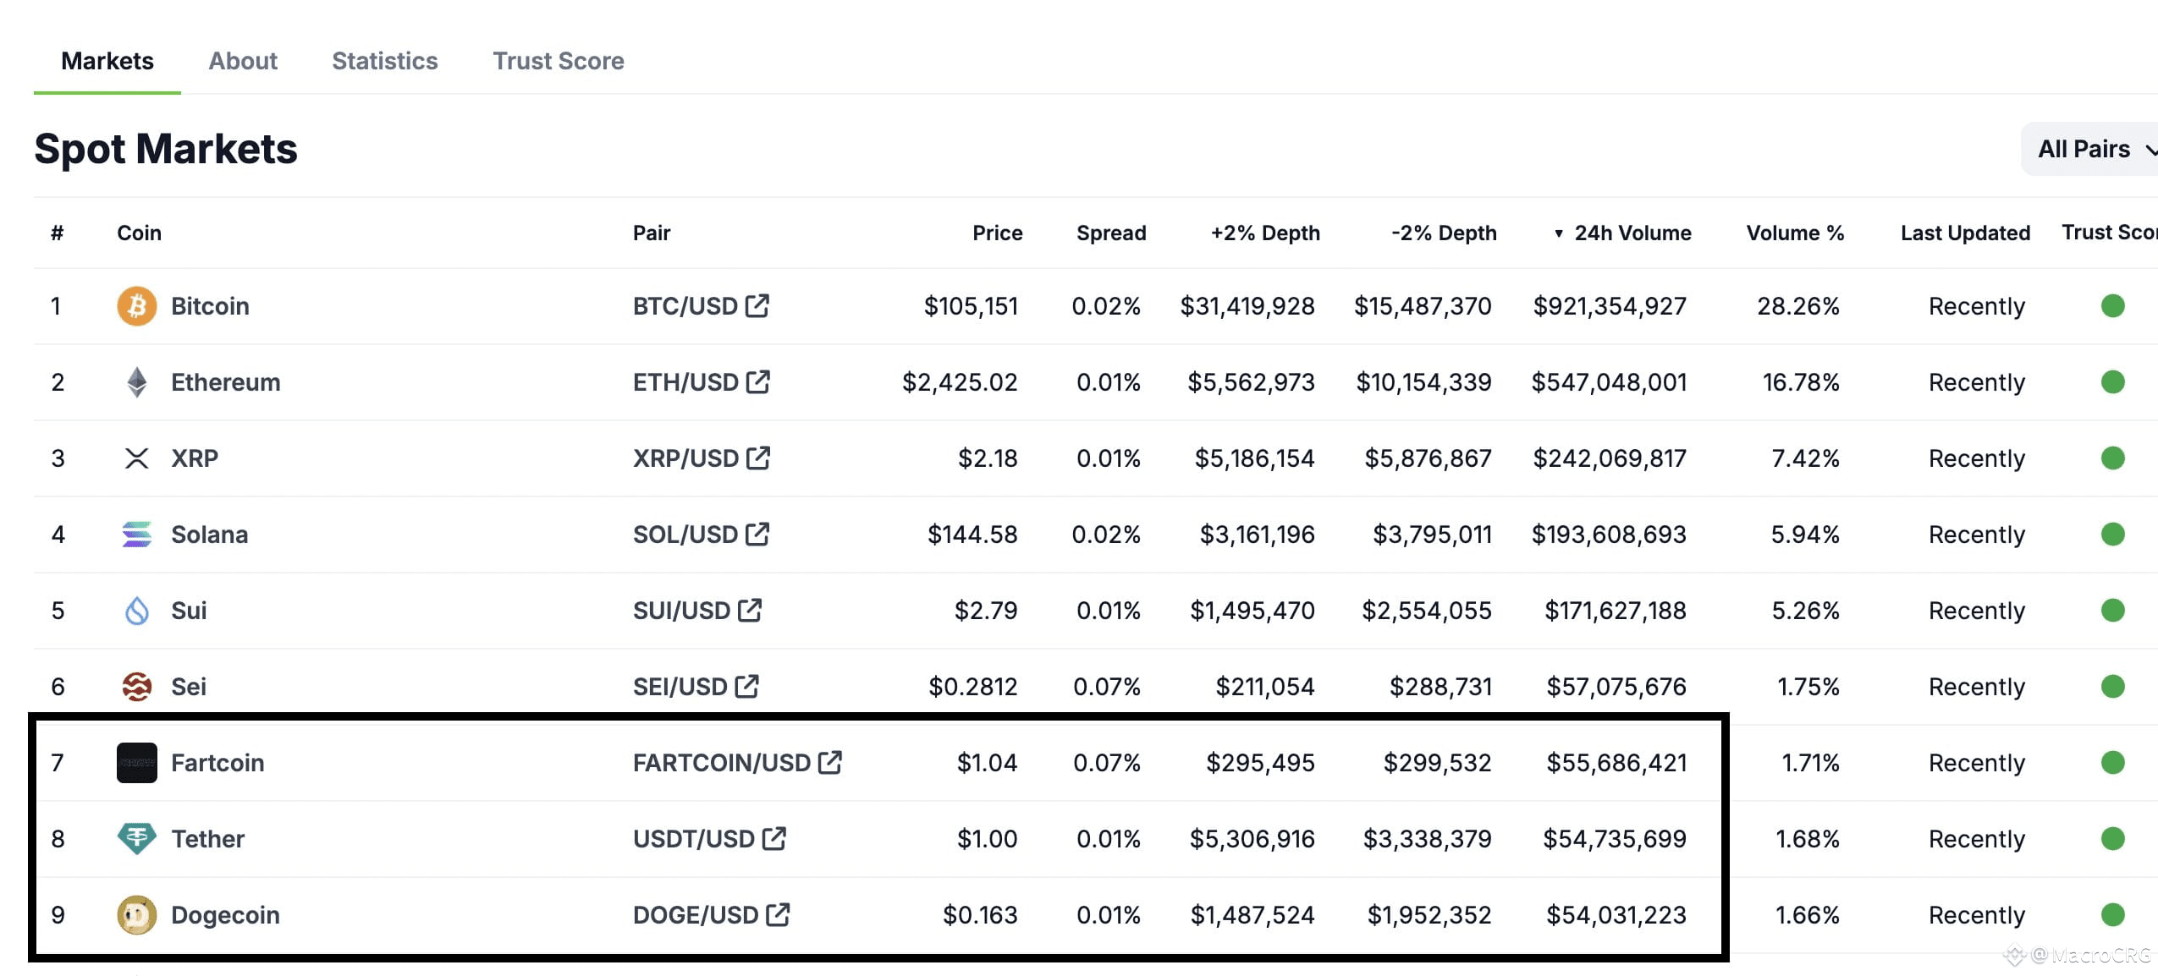2158x976 pixels.
Task: Open external link icon next to ETH/USD
Action: click(x=758, y=381)
